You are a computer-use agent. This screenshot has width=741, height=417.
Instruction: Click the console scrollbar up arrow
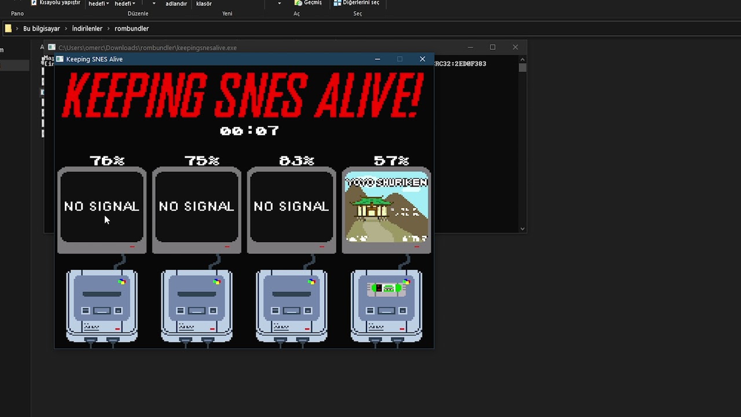pyautogui.click(x=522, y=59)
